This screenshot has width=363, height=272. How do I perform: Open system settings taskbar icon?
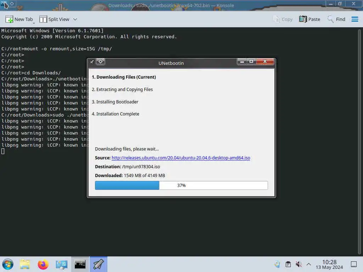(x=62, y=264)
